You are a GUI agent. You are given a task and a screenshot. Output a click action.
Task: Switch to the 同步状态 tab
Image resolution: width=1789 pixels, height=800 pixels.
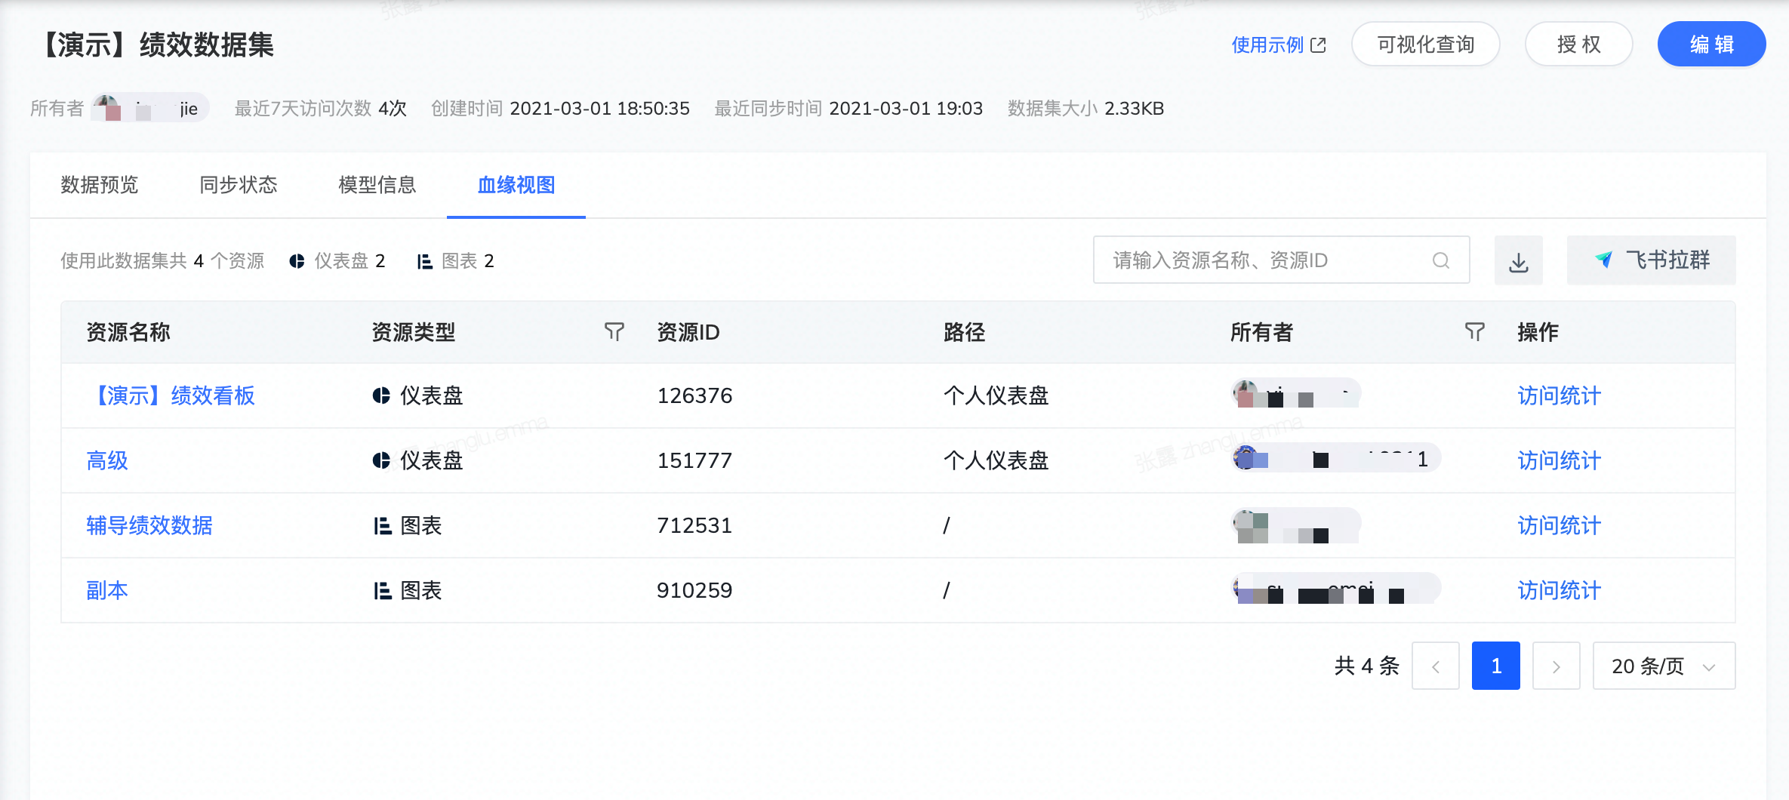pyautogui.click(x=239, y=185)
